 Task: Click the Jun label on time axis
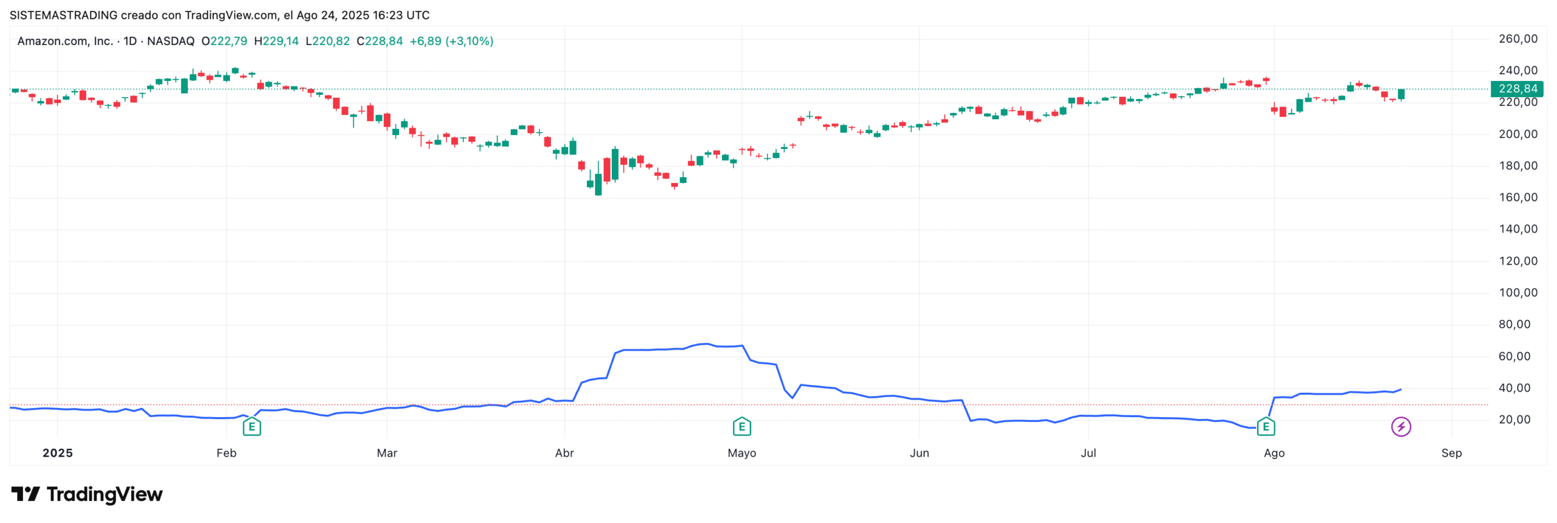(919, 453)
